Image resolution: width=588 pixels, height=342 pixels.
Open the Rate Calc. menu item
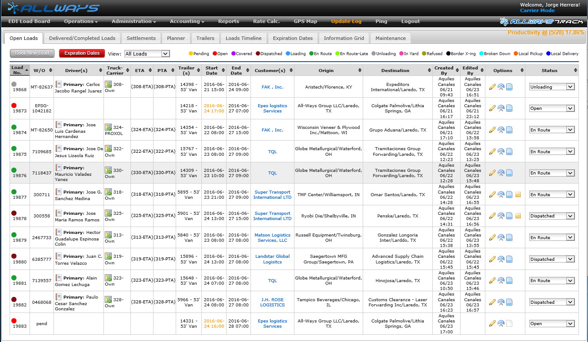(266, 21)
